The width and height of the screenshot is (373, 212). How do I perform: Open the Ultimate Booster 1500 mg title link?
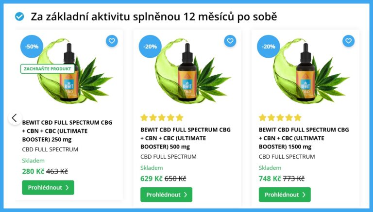[x=304, y=138]
